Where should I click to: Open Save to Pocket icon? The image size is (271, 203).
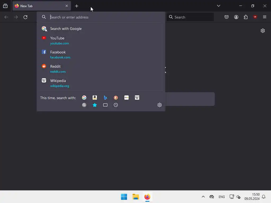[227, 17]
